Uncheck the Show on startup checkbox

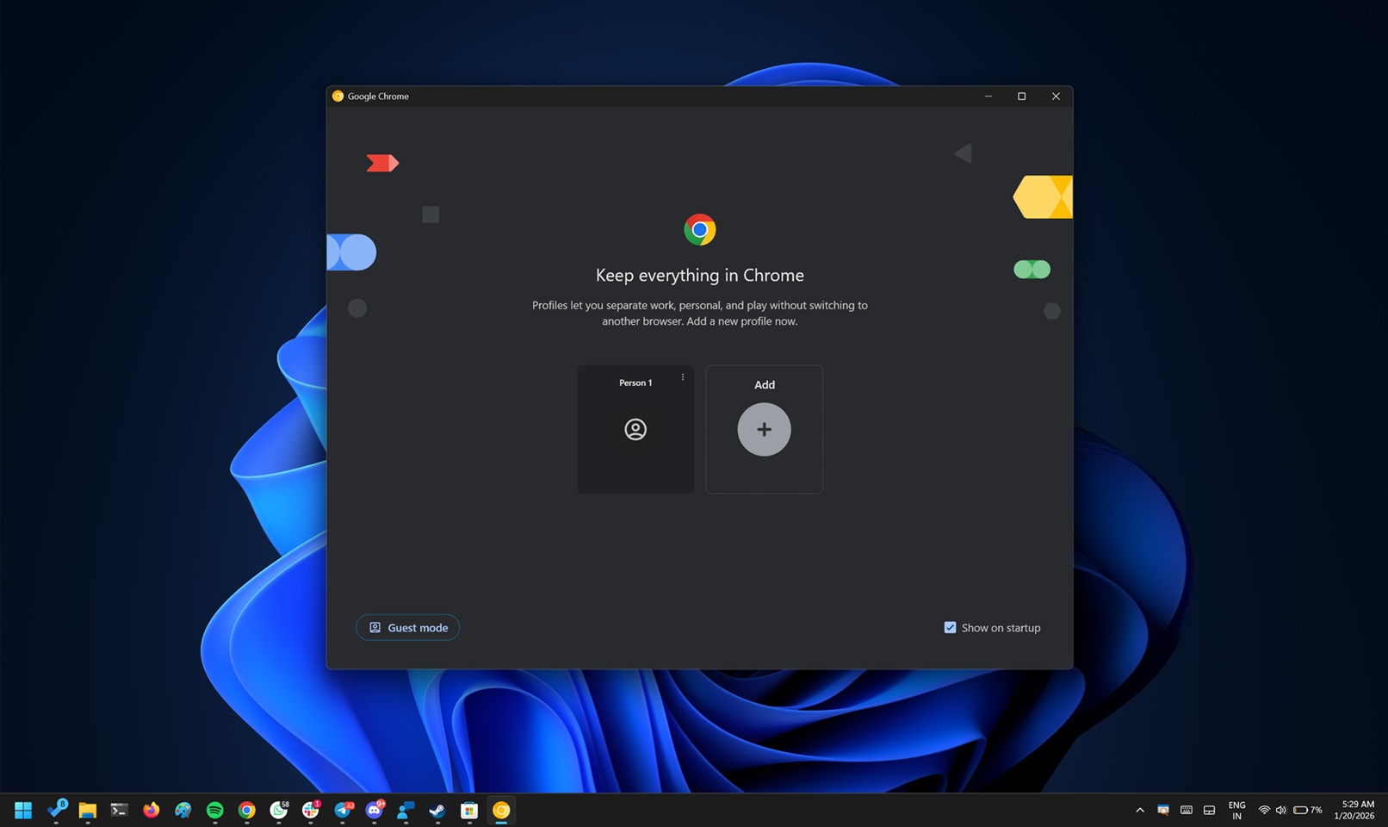[x=950, y=628]
